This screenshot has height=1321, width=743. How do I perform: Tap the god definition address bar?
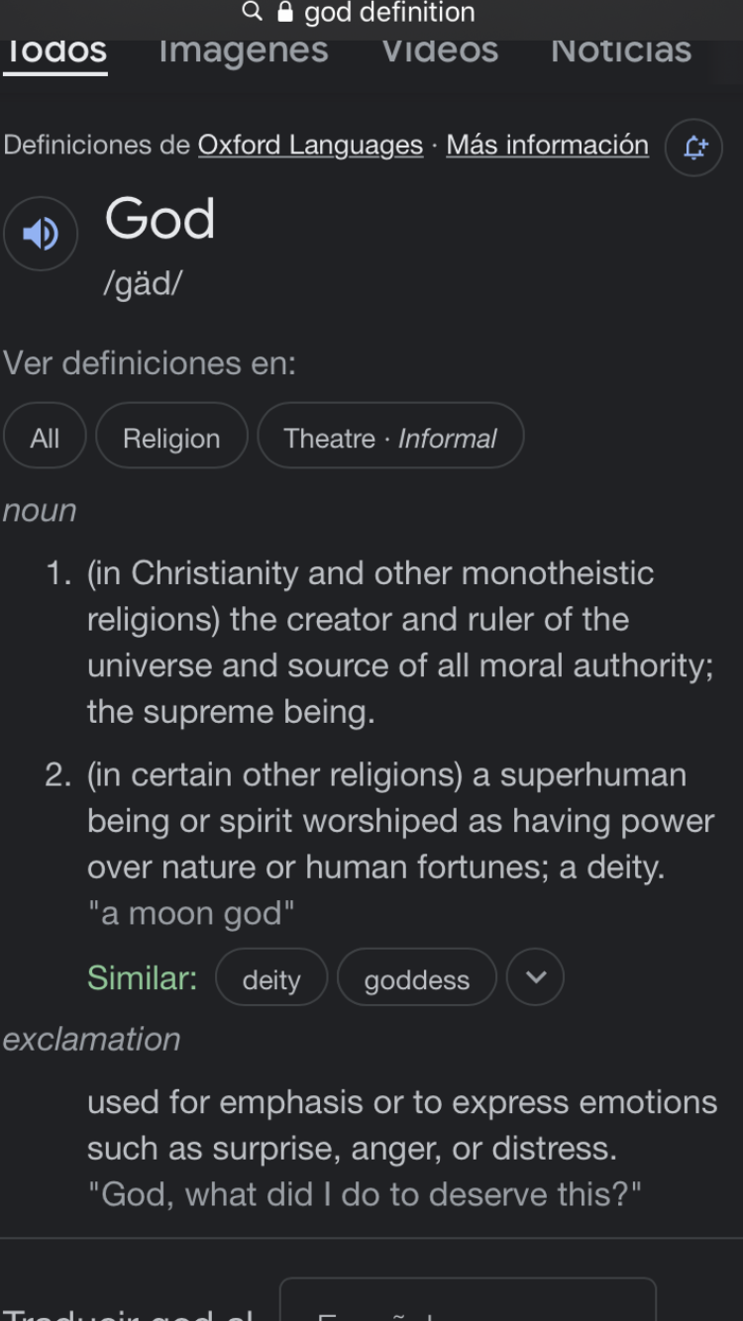371,12
